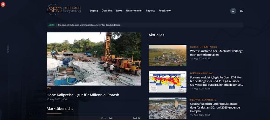The image size is (270, 120).
Task: Open article Fortuna meldet 4,5 g/t Au
Action: point(216,81)
